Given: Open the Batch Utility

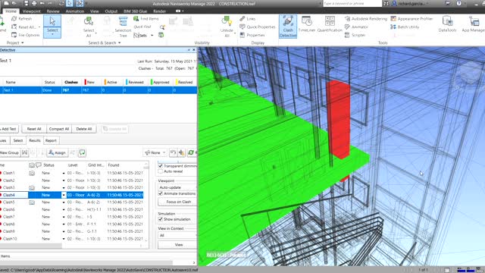Looking at the screenshot, I should 405,27.
